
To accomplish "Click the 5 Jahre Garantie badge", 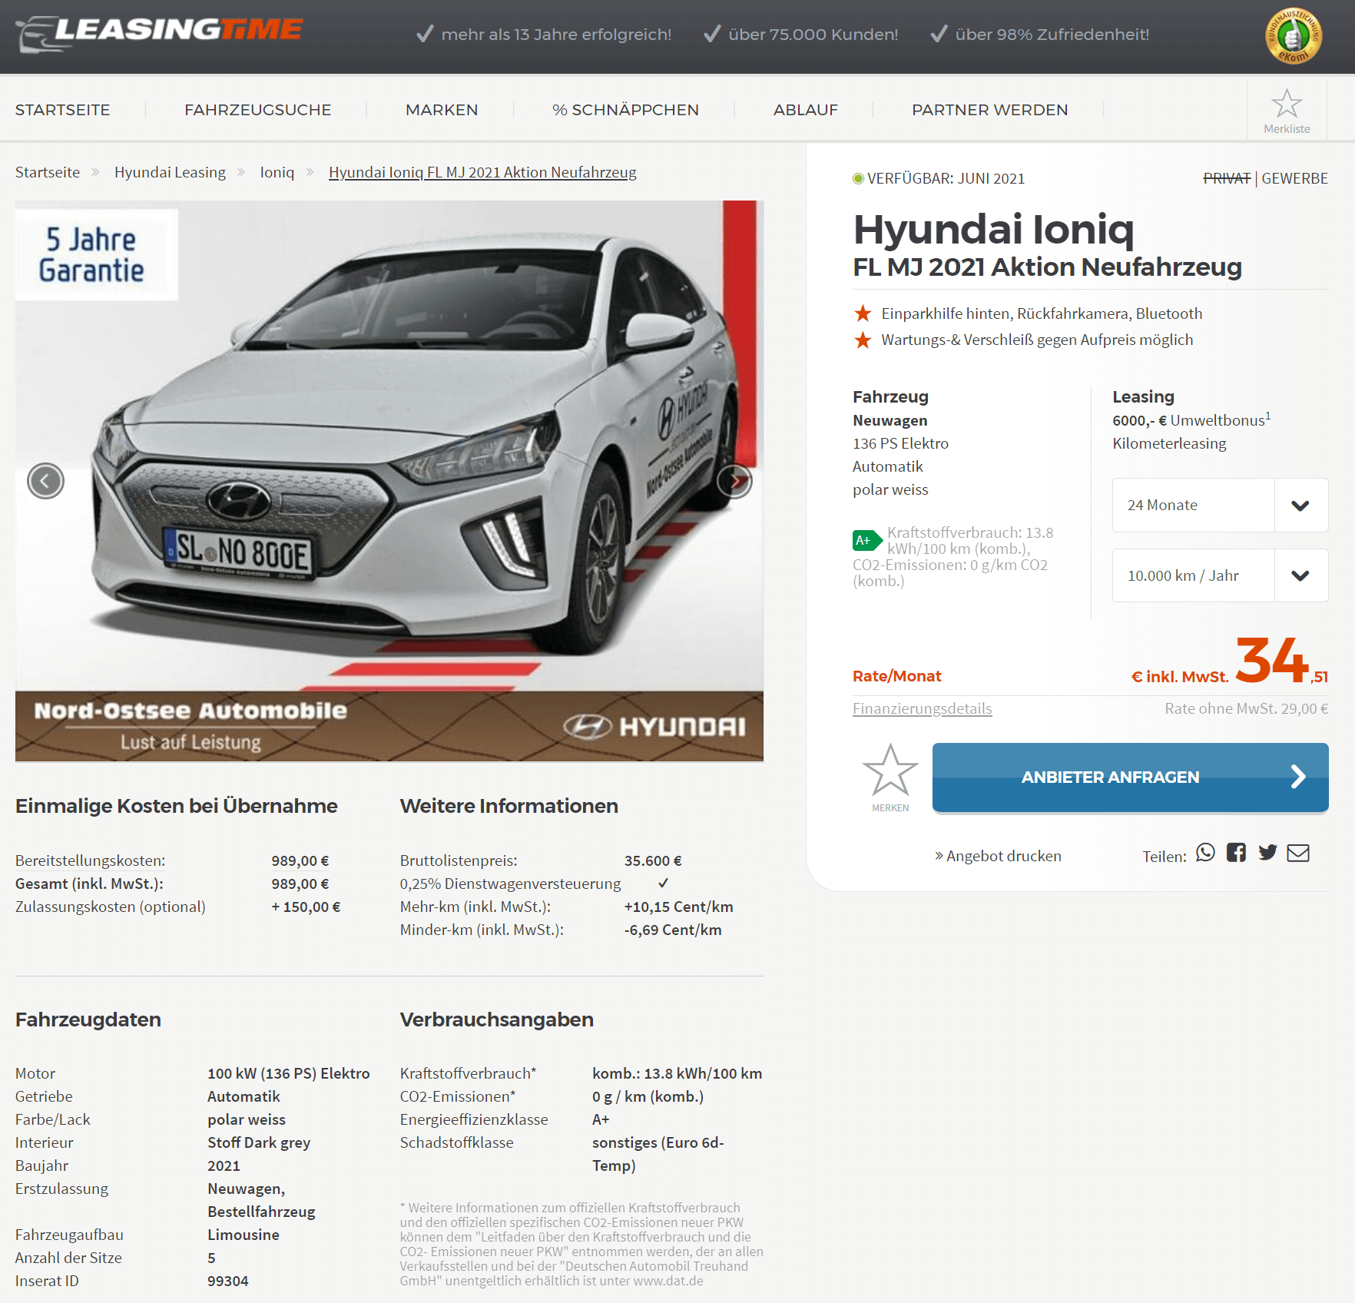I will (x=97, y=254).
